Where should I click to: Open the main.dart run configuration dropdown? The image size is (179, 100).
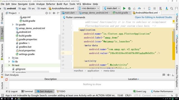pos(112,8)
